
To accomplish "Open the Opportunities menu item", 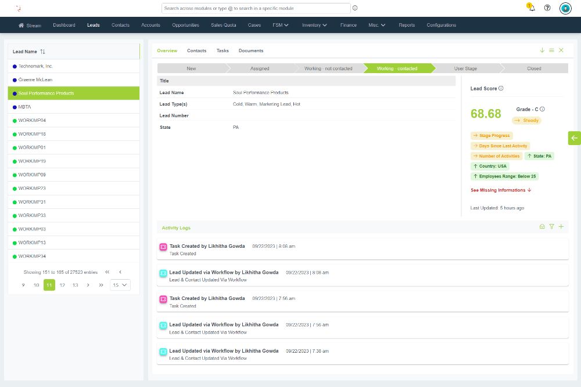I will tap(185, 26).
